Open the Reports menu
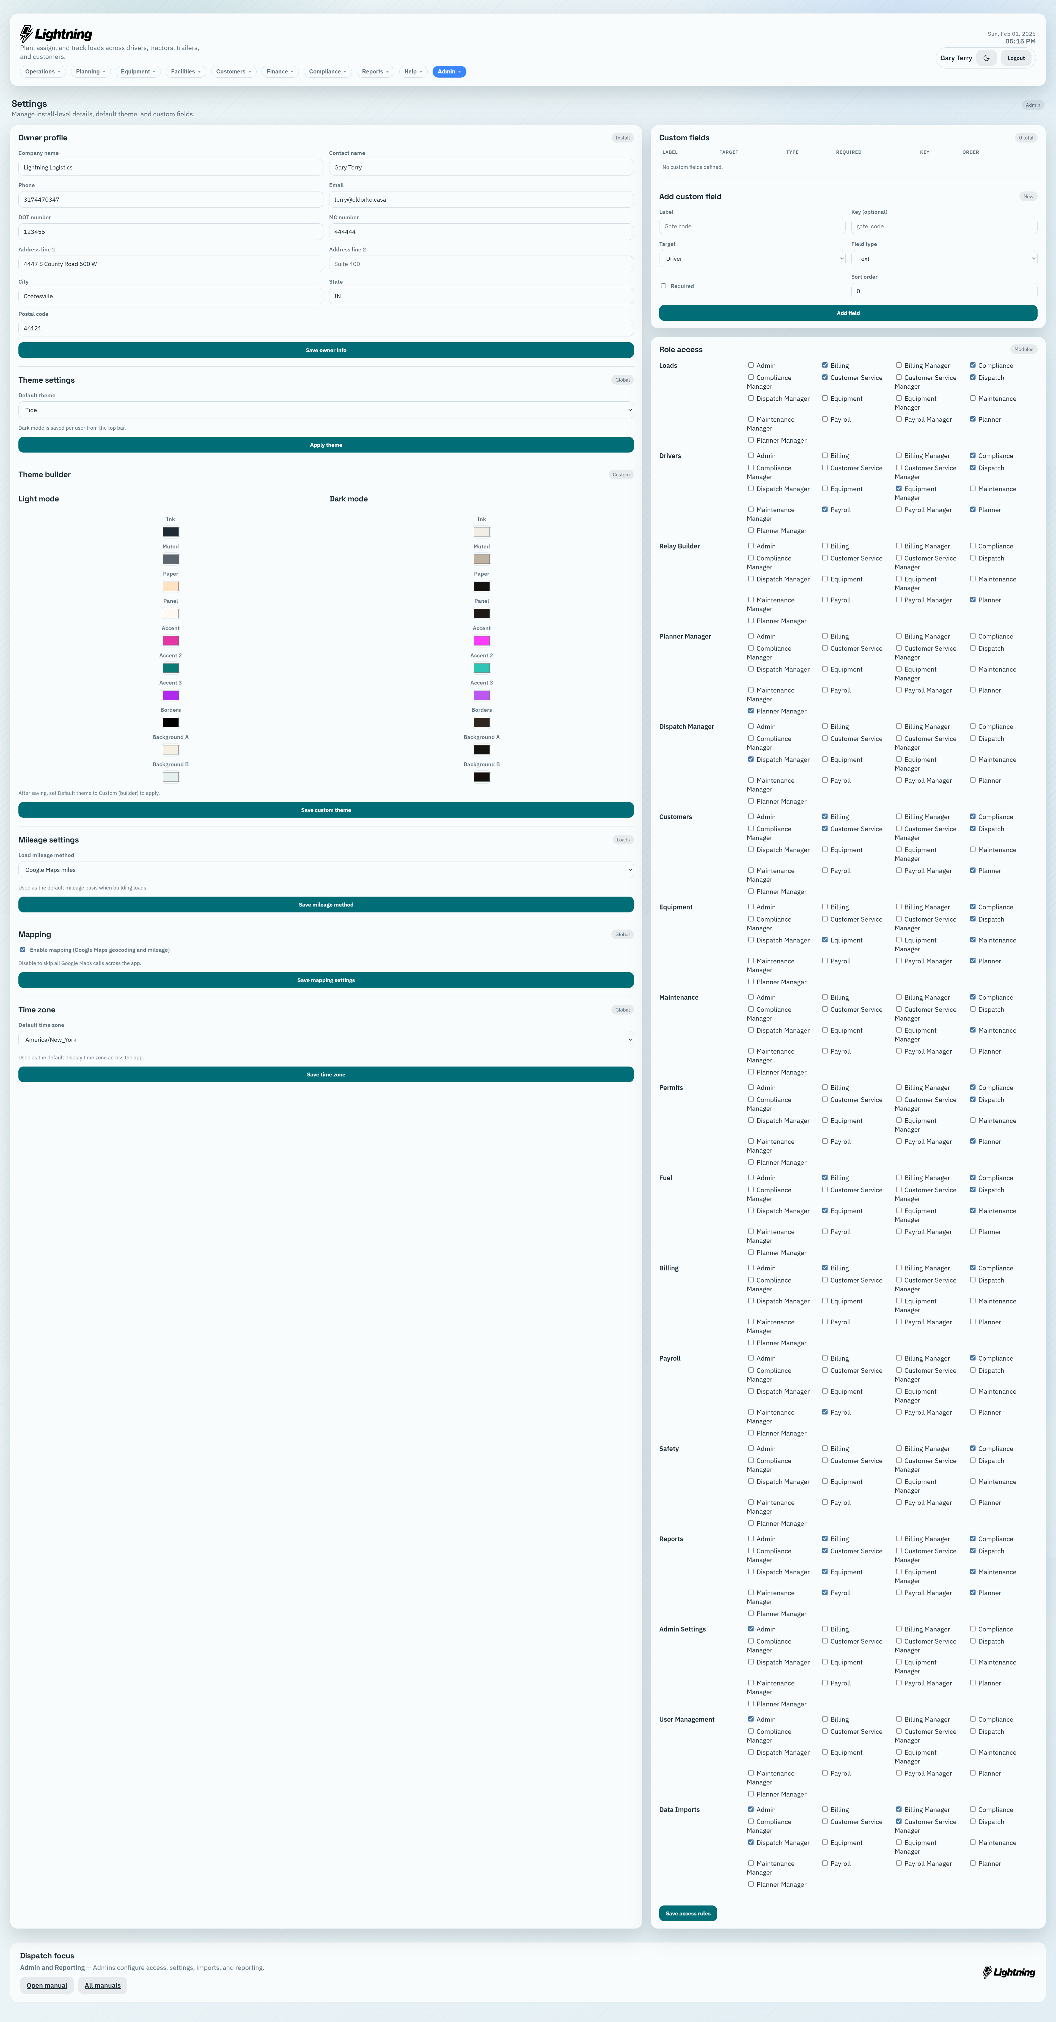The height and width of the screenshot is (2022, 1056). (375, 72)
